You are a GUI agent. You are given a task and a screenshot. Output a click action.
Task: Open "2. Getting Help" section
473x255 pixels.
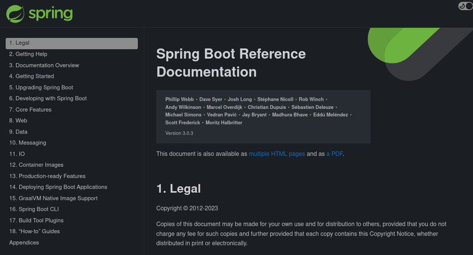pos(28,54)
